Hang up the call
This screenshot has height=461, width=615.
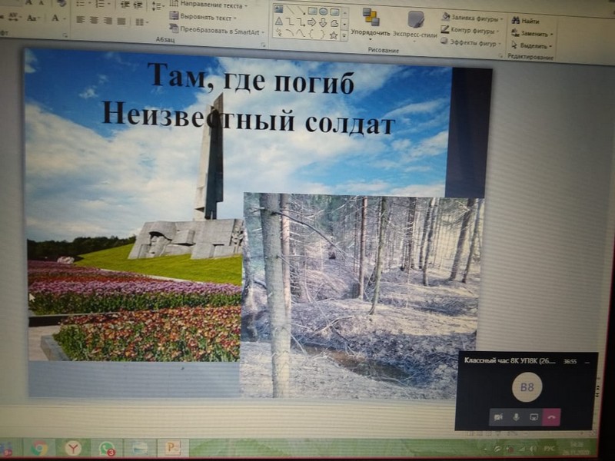(551, 417)
